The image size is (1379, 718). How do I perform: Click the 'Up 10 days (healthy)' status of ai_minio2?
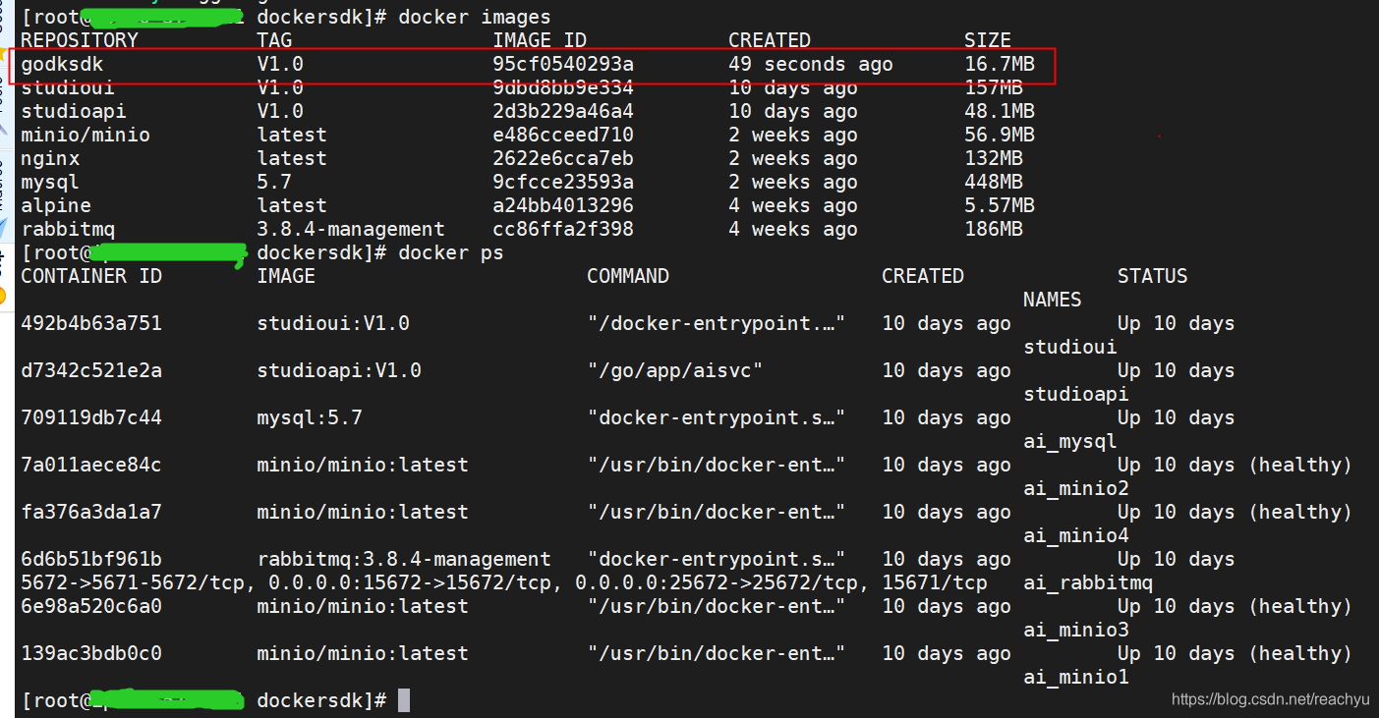click(x=1235, y=465)
